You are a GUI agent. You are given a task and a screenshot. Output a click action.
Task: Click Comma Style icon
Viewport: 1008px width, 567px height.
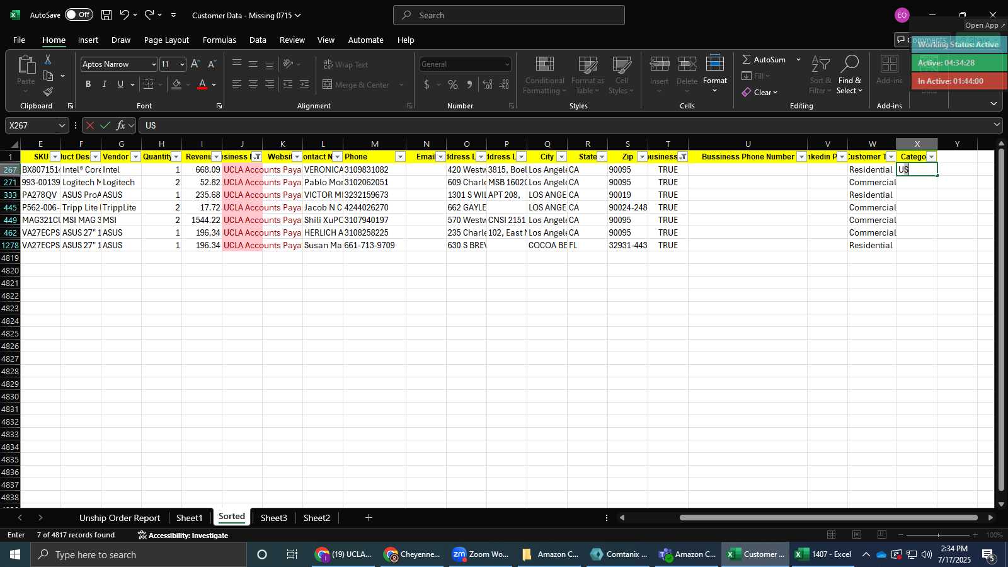click(x=469, y=84)
